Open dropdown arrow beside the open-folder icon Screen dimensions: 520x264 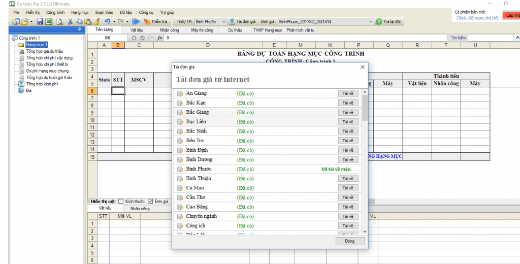[x=31, y=22]
